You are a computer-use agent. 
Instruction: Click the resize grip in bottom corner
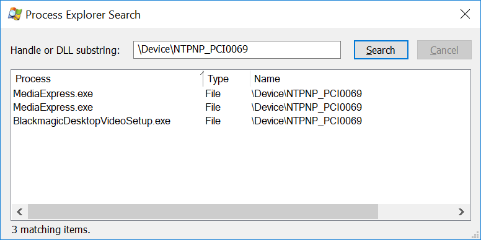(476, 235)
